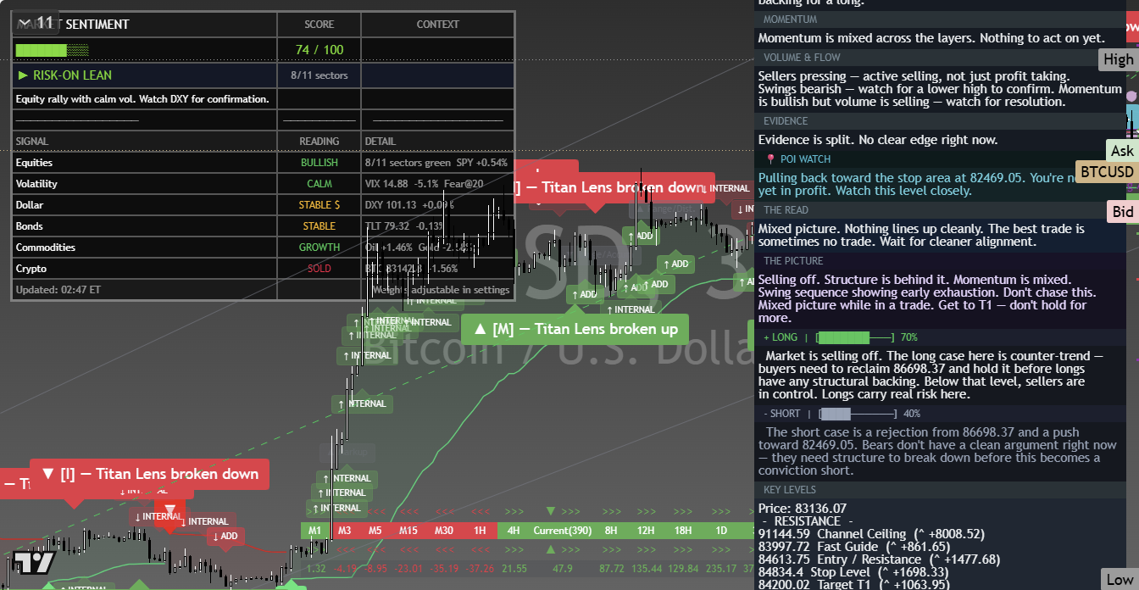Select the 12H timeframe cell
This screenshot has width=1139, height=590.
646,531
